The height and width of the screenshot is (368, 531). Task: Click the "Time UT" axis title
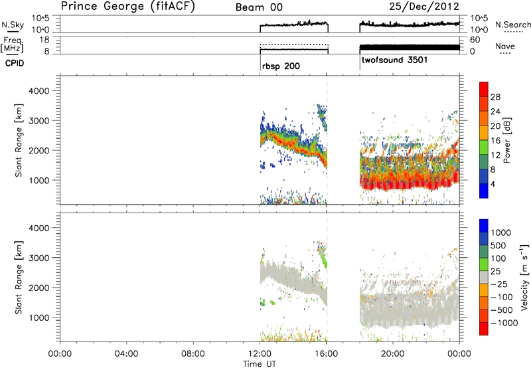tap(260, 364)
